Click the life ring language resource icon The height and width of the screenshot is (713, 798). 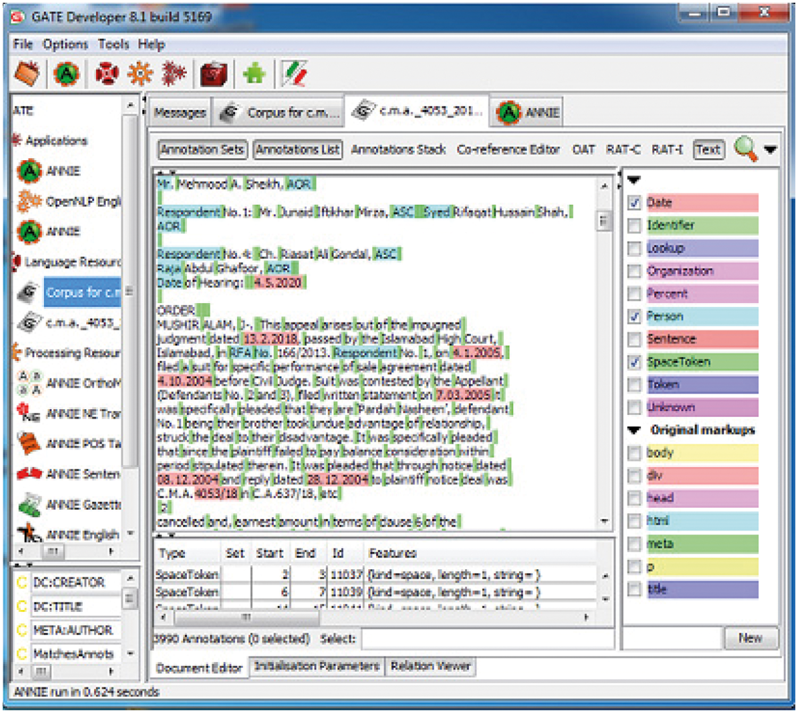pos(107,73)
